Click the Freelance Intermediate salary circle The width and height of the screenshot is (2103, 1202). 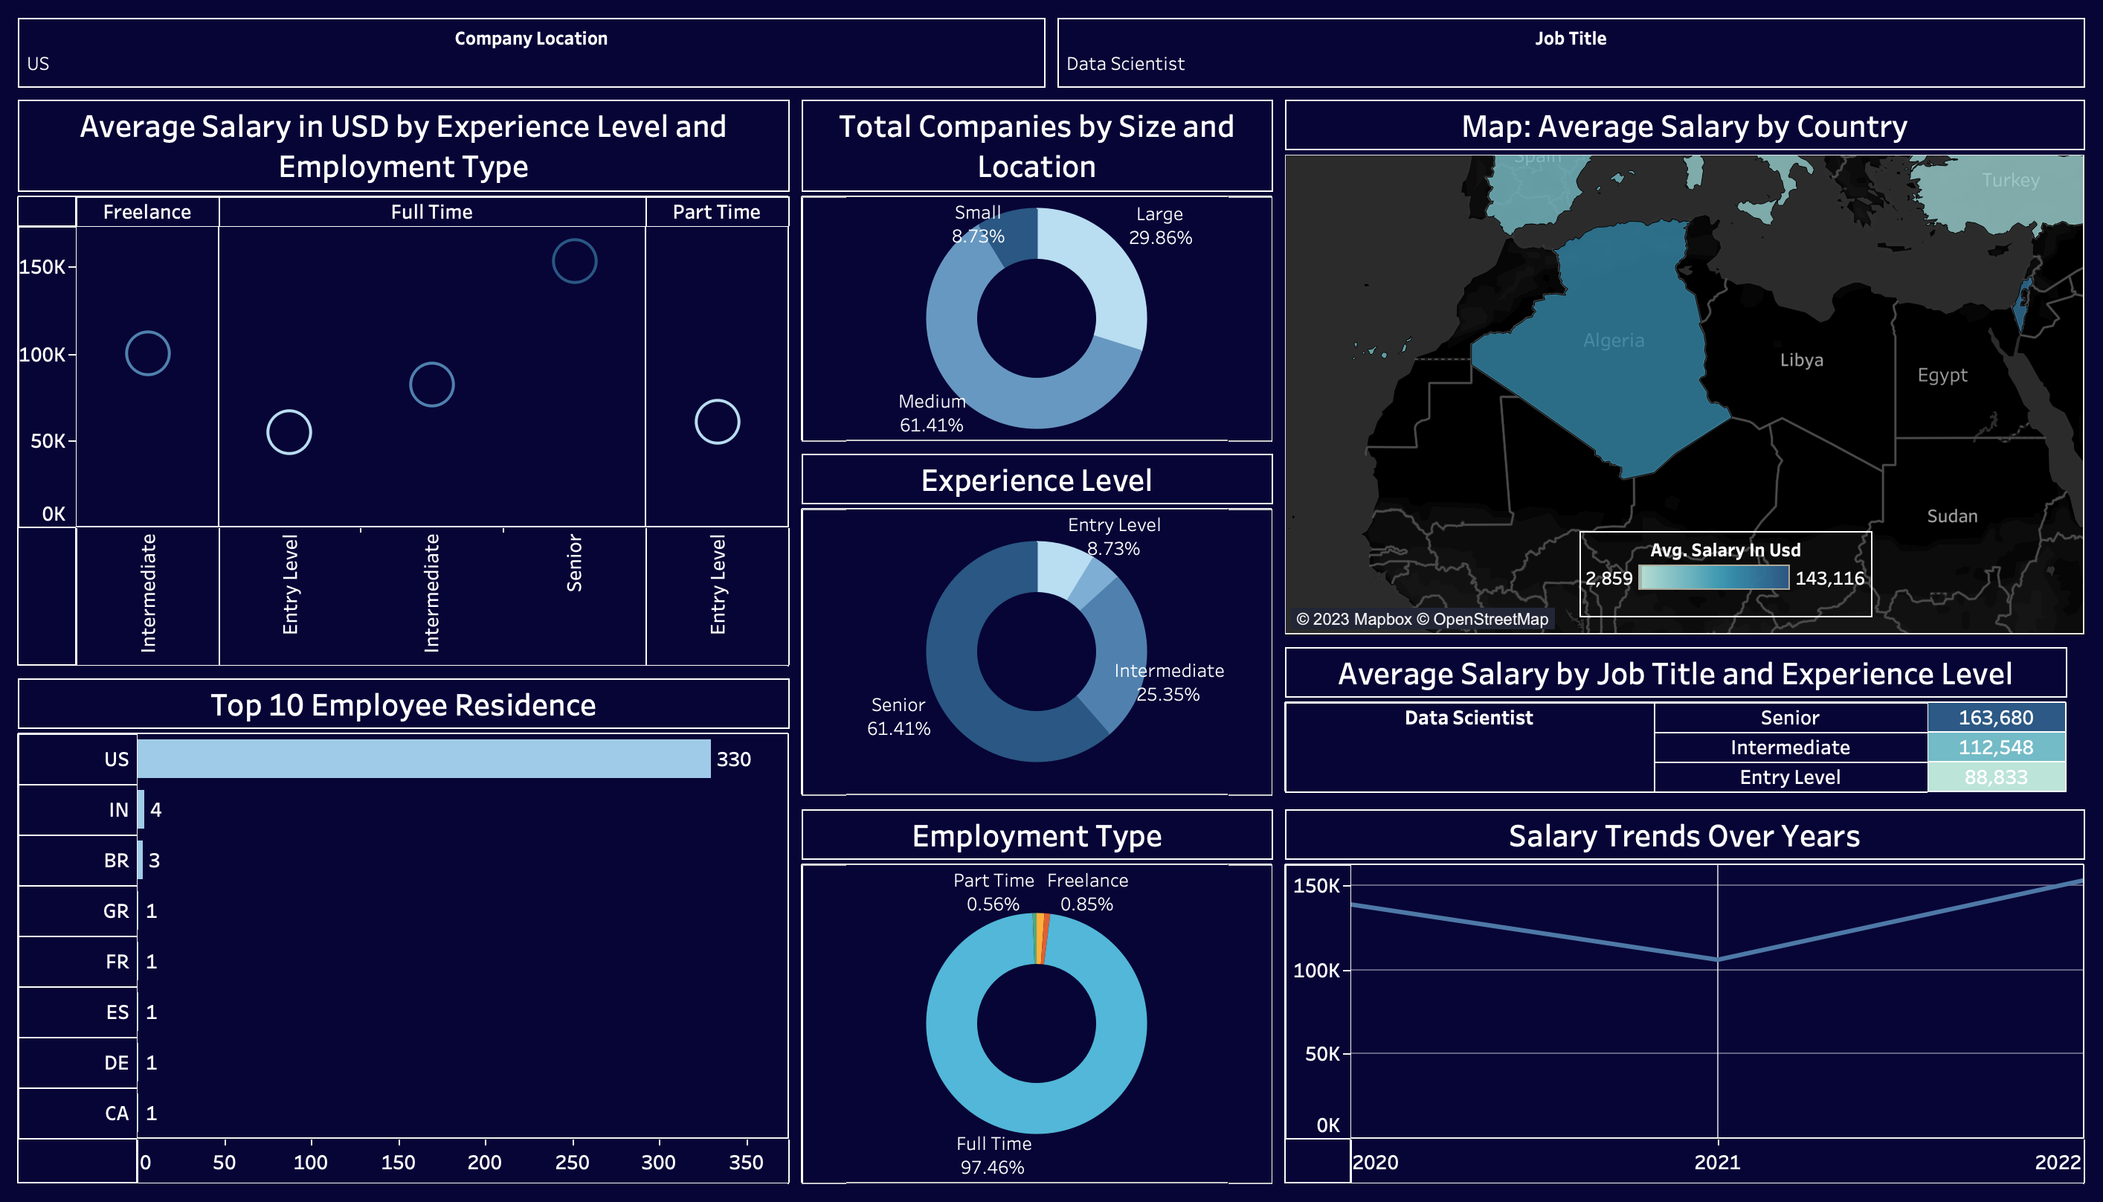[148, 353]
